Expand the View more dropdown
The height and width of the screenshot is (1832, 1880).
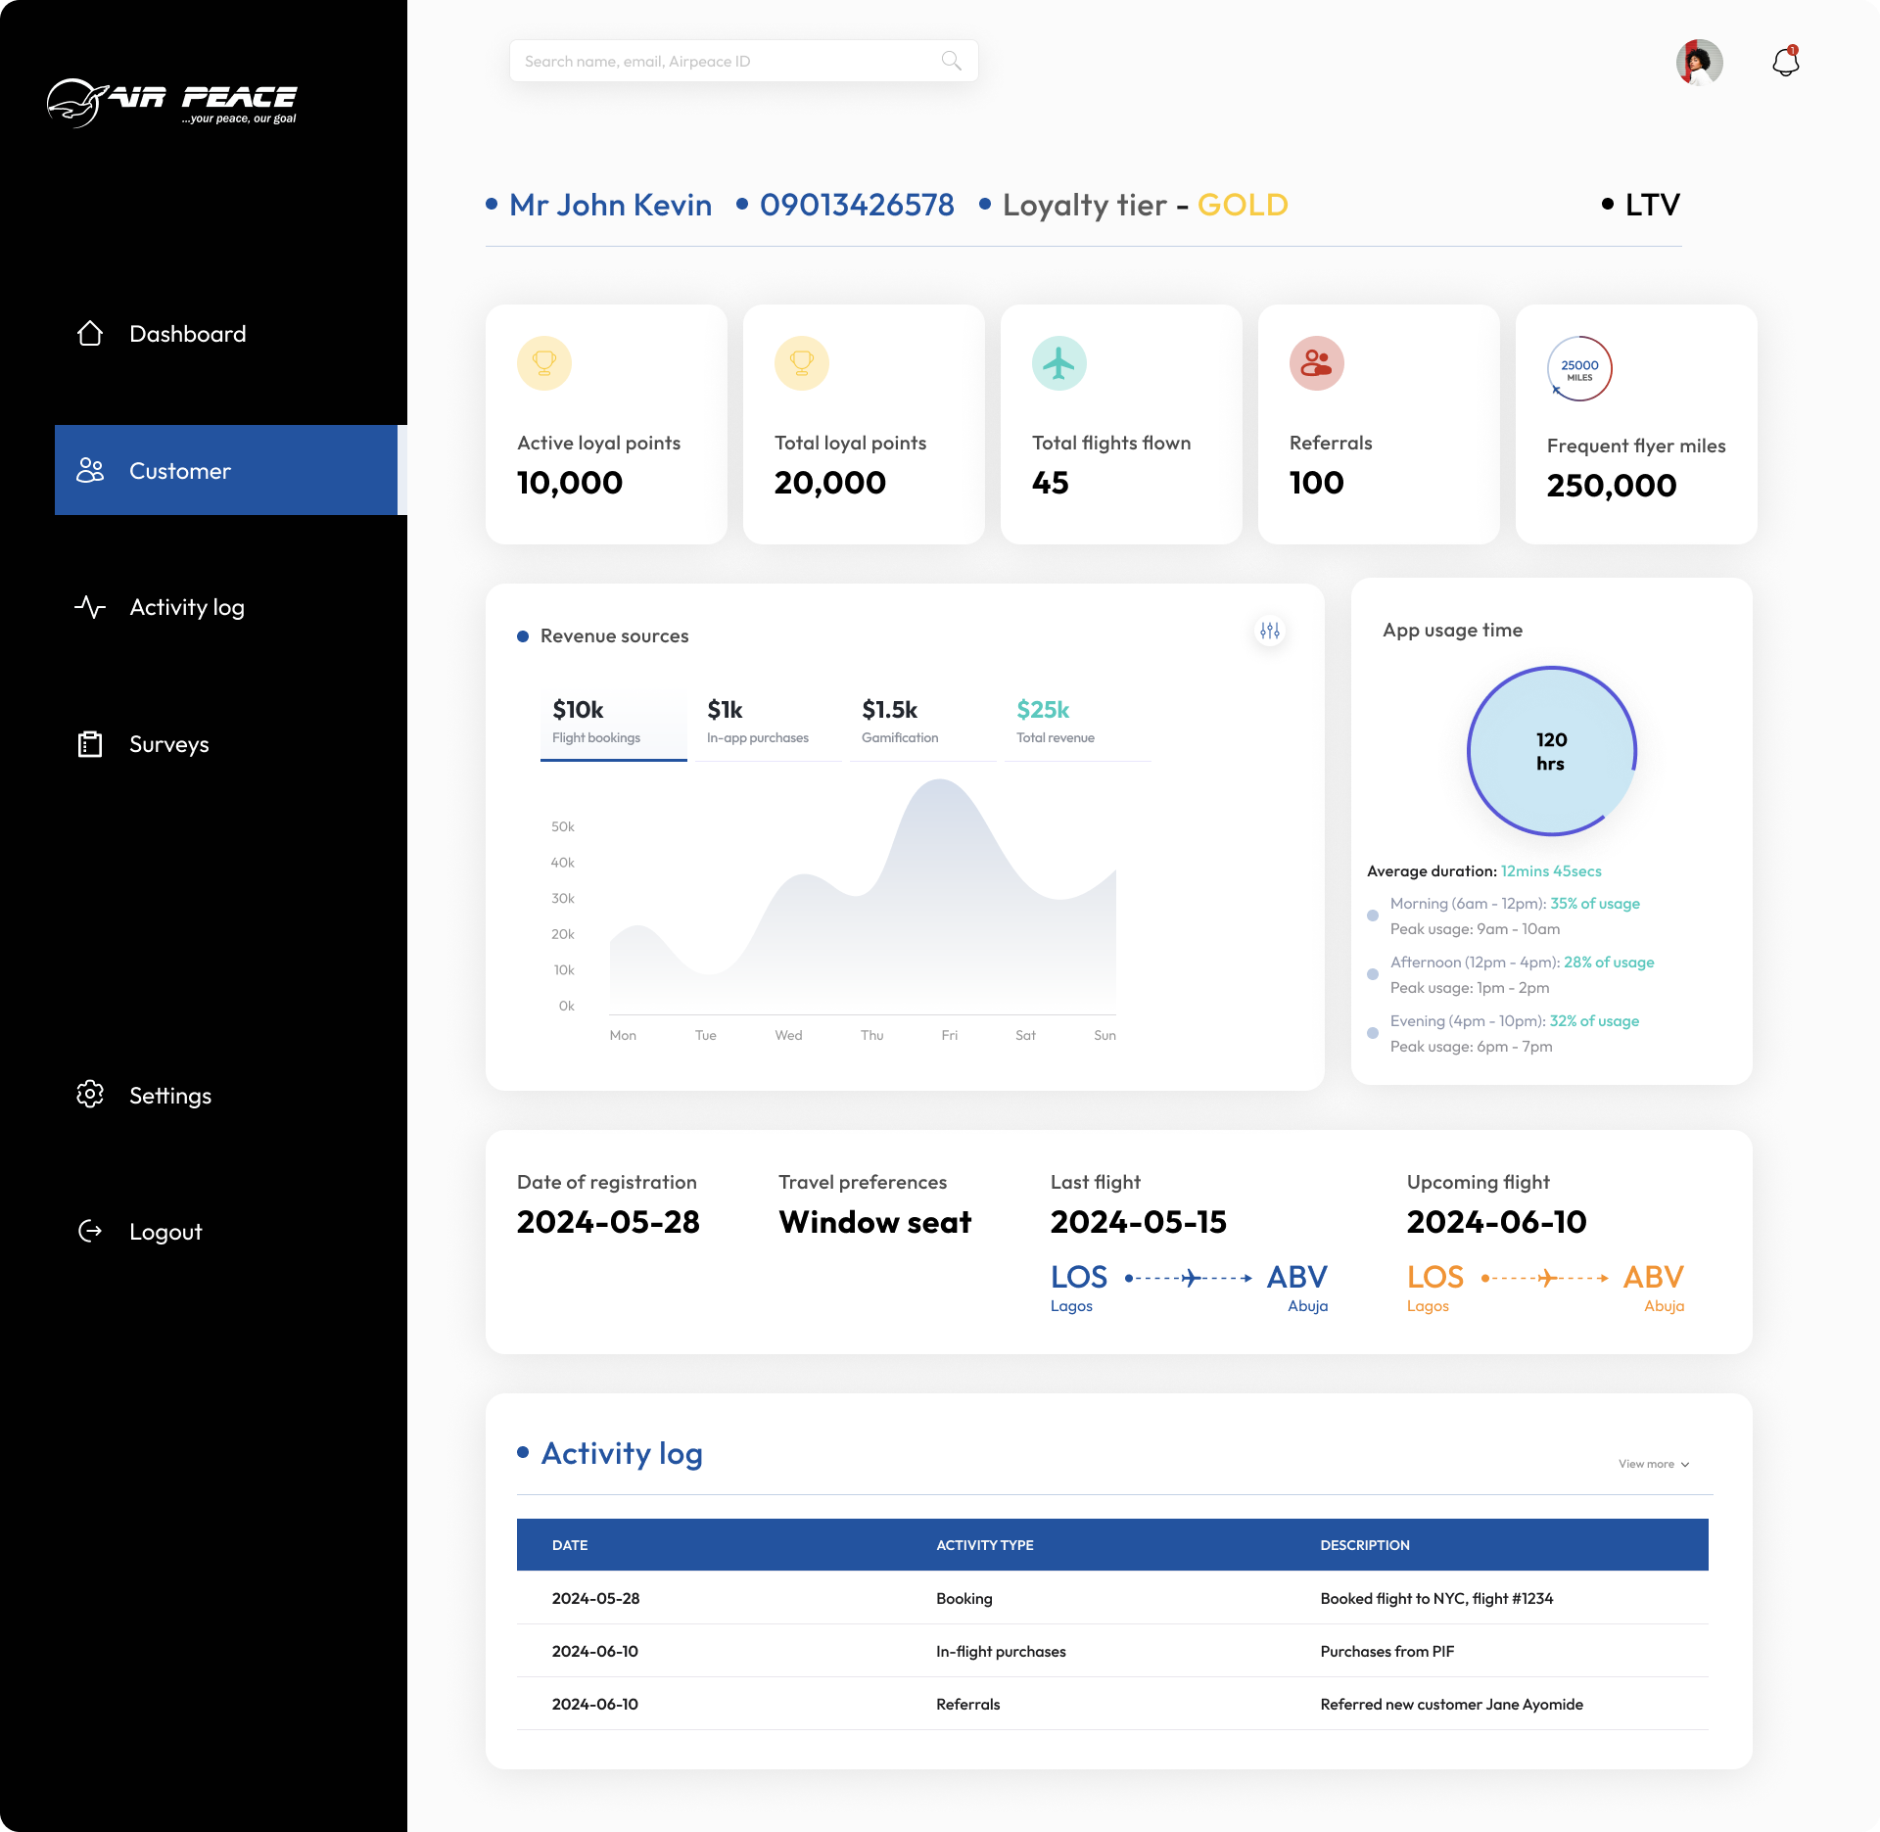1653,1464
